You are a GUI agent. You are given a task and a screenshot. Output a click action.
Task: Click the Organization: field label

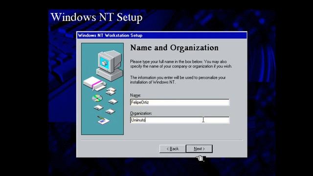(141, 113)
